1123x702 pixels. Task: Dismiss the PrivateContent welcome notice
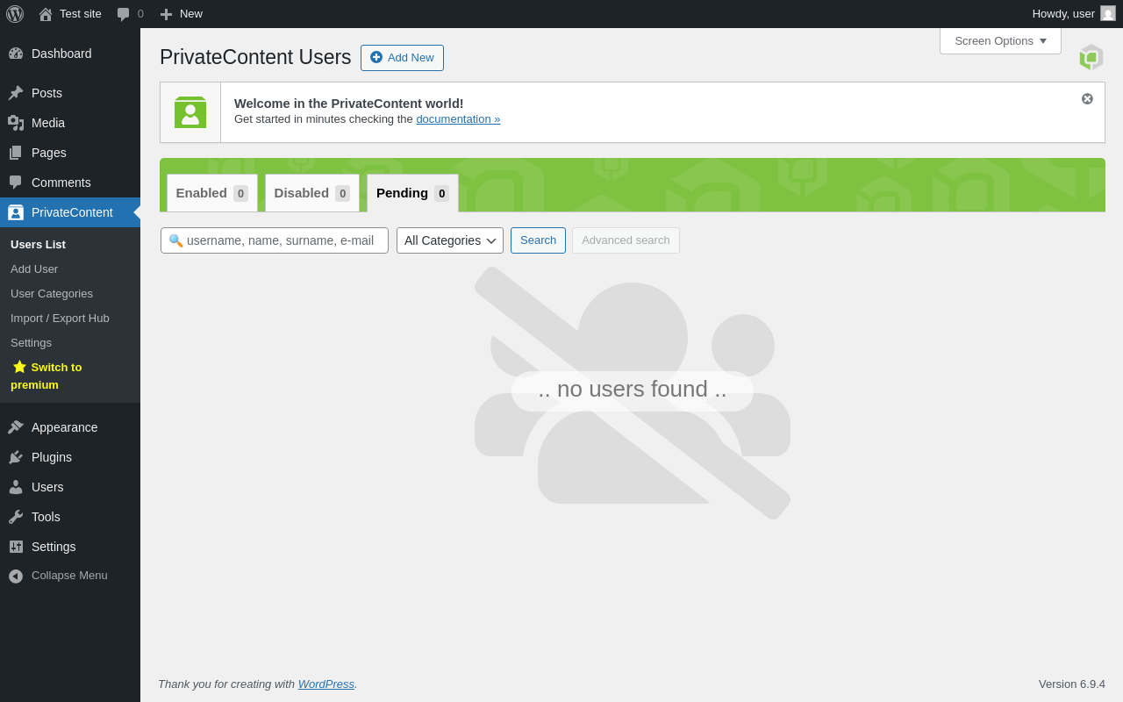coord(1087,99)
